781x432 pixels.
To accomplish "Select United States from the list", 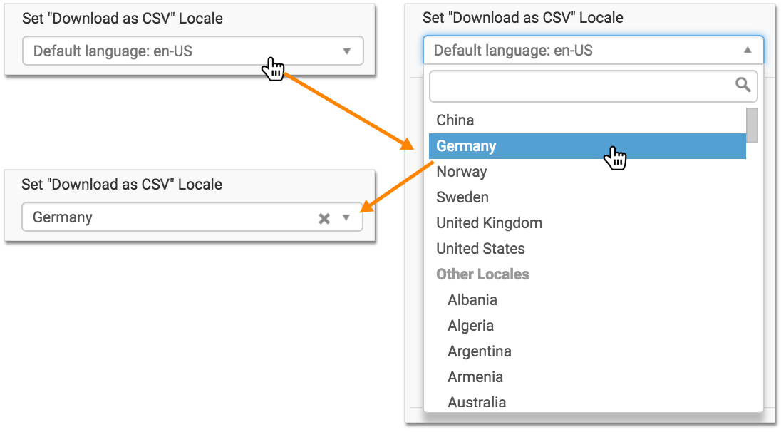I will [x=480, y=249].
